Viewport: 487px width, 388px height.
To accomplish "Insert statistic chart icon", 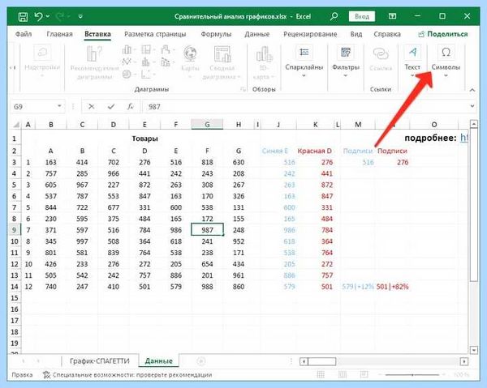I will tap(147, 62).
